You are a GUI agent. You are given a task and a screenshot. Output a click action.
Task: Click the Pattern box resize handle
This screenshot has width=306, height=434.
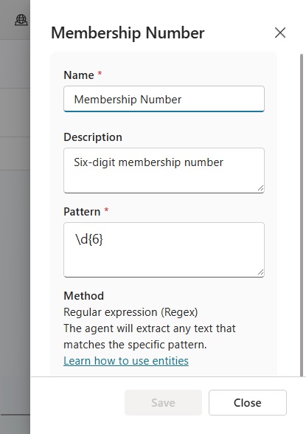point(260,272)
